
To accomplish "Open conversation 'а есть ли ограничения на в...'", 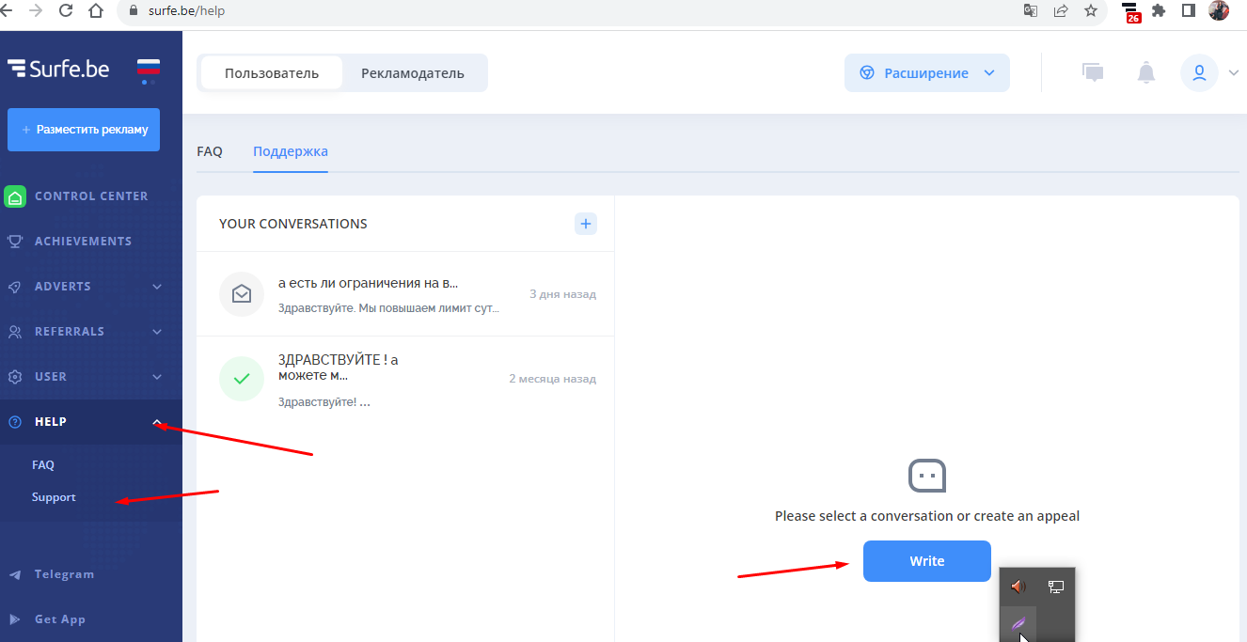I will (x=405, y=294).
